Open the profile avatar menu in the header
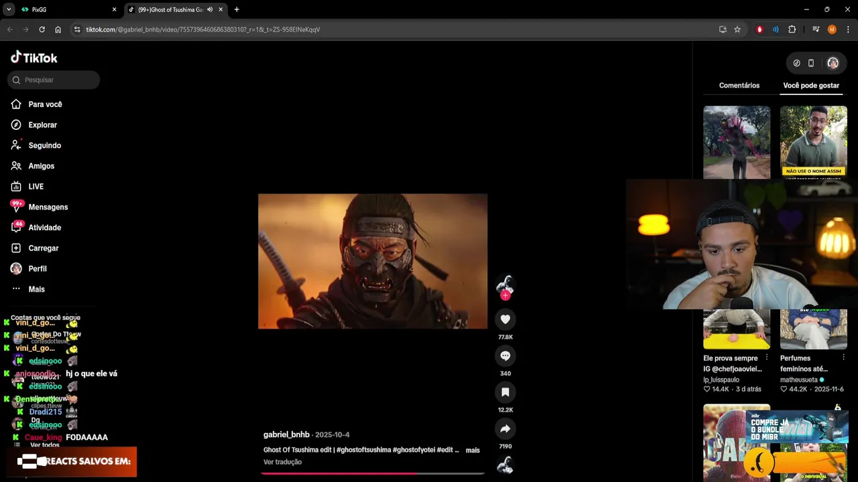 pyautogui.click(x=833, y=63)
